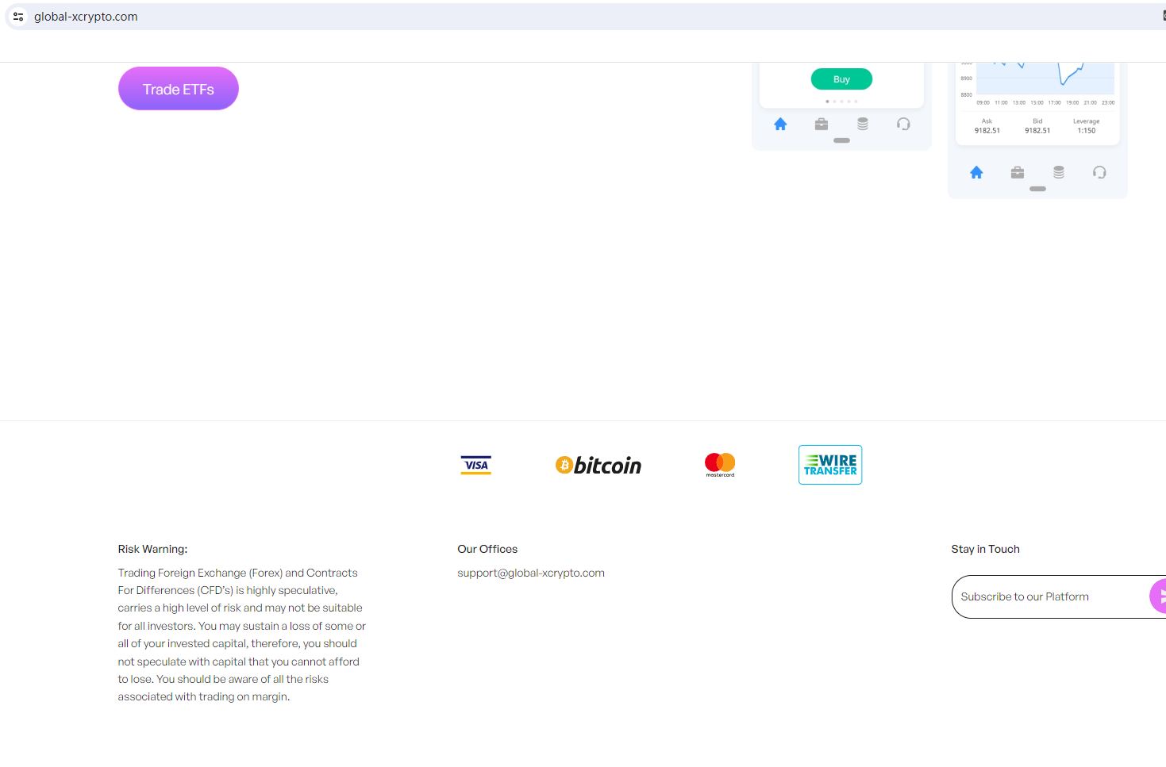Click the bitcoin payment logo
1166x767 pixels.
coord(598,466)
